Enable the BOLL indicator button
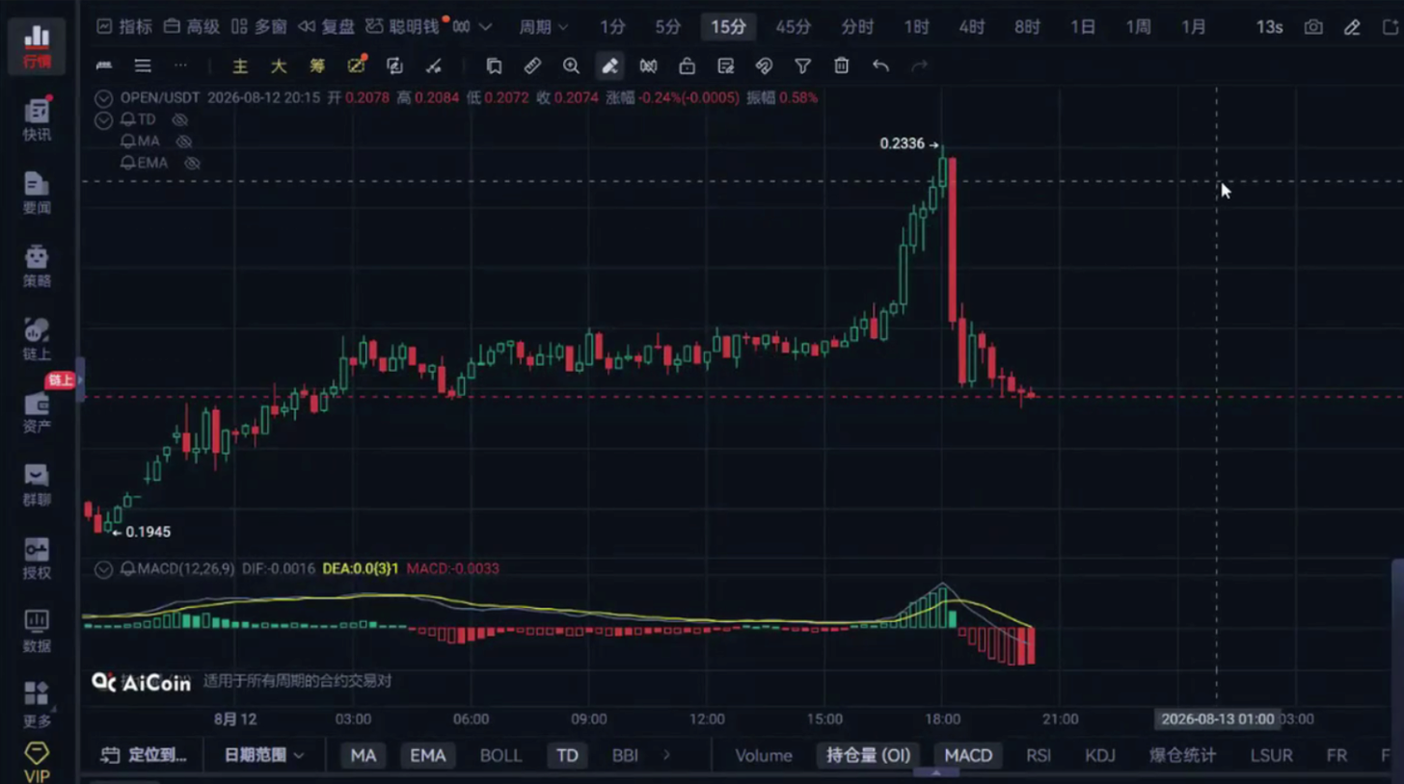This screenshot has width=1404, height=784. pos(500,755)
